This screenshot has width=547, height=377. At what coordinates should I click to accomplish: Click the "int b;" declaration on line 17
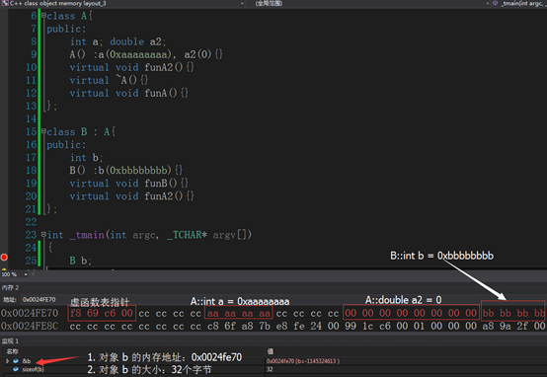click(x=86, y=157)
